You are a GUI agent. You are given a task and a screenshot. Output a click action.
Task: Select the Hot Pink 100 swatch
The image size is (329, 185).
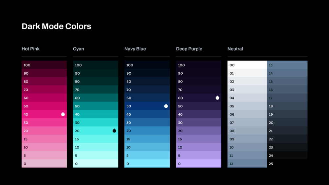click(44, 65)
